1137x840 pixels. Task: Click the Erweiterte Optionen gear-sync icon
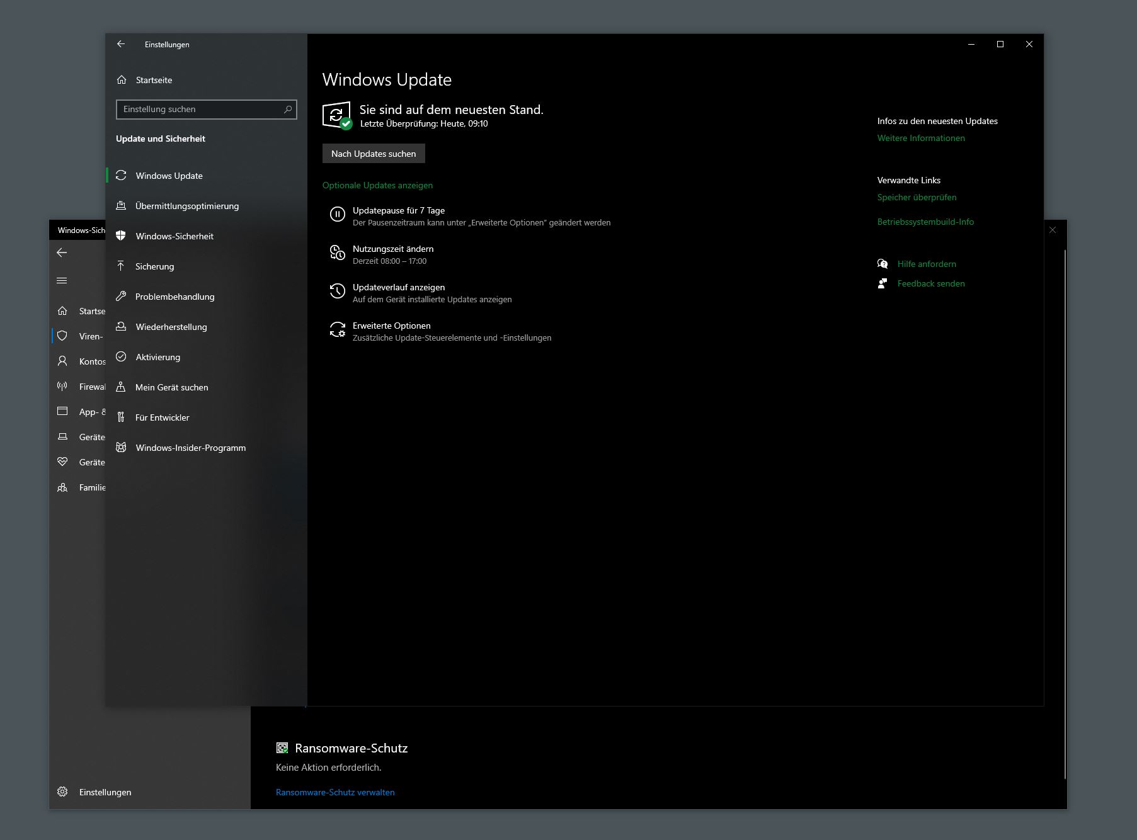click(x=338, y=330)
